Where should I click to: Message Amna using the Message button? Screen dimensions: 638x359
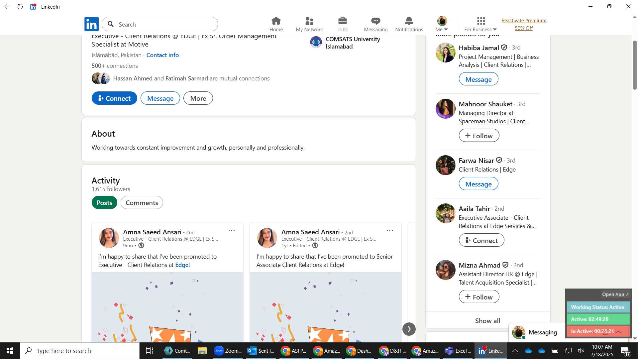pos(160,98)
